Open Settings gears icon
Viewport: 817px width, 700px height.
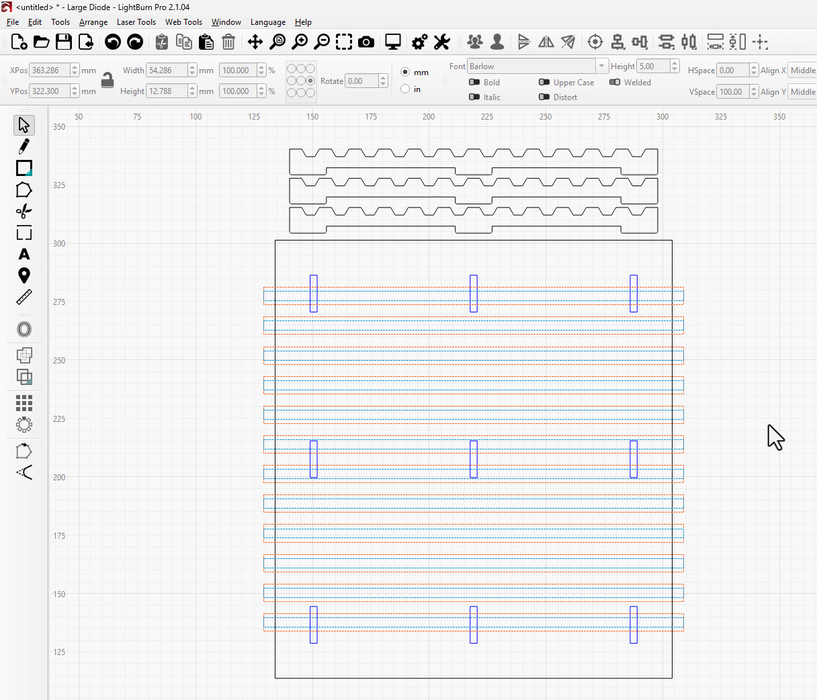pyautogui.click(x=420, y=42)
